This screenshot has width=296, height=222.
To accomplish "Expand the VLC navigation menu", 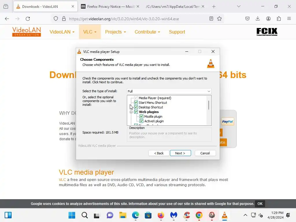I will click(90, 32).
